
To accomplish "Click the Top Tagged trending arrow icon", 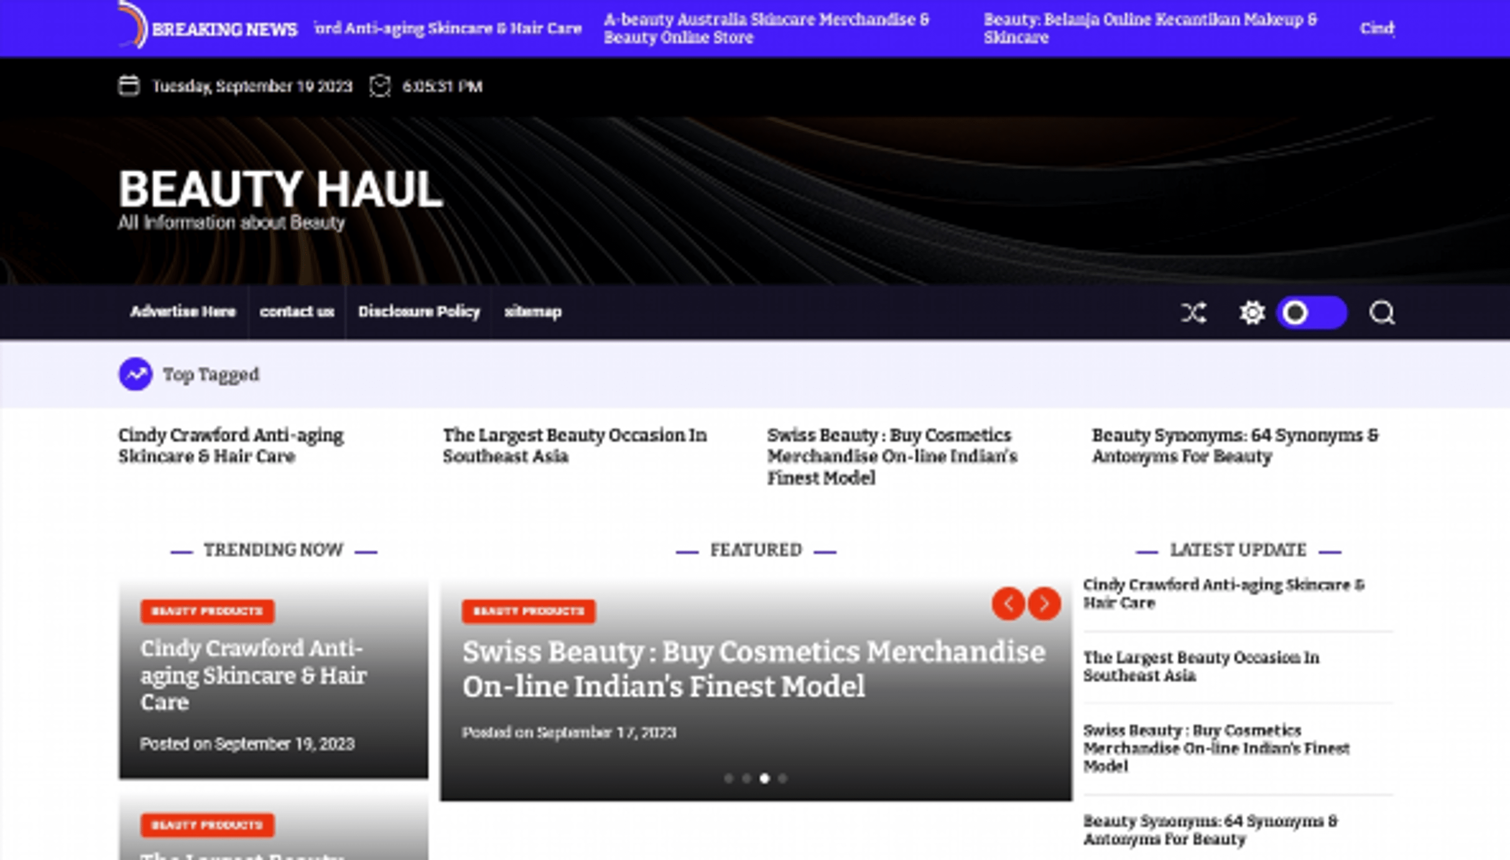I will (136, 373).
